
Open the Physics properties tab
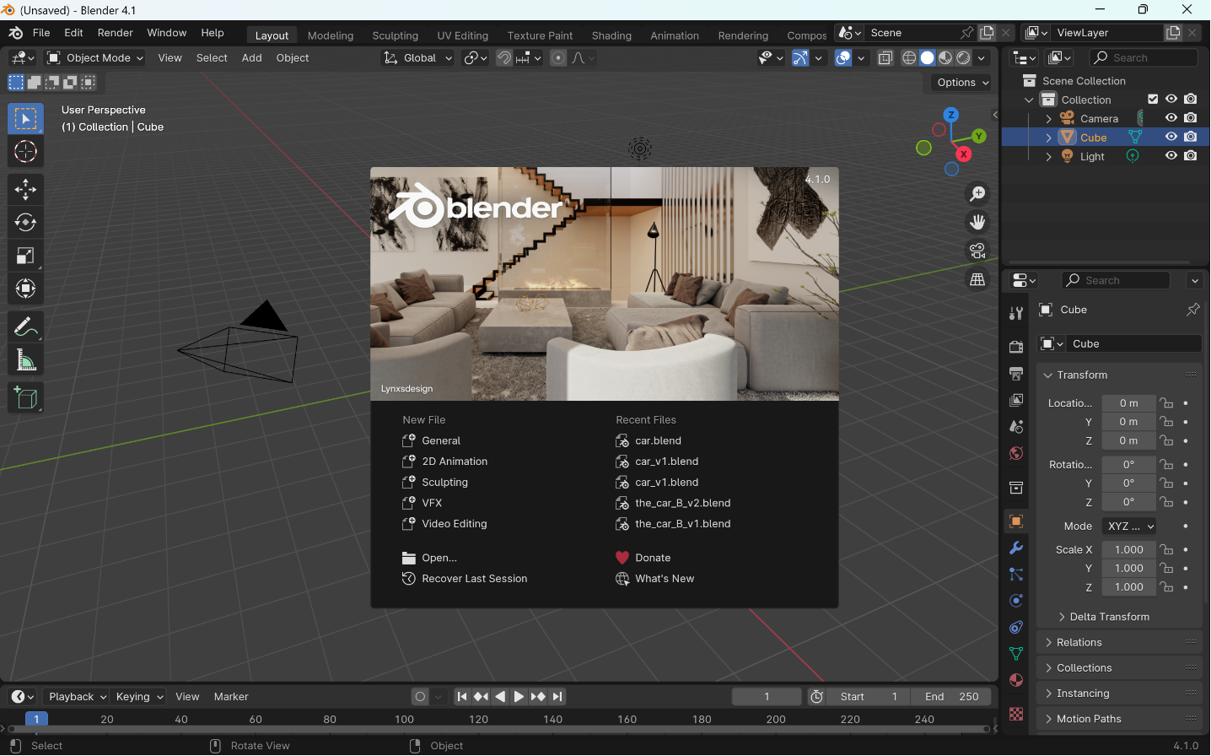(1016, 601)
